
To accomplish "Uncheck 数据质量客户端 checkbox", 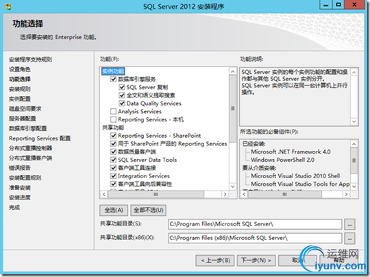I will pyautogui.click(x=114, y=152).
